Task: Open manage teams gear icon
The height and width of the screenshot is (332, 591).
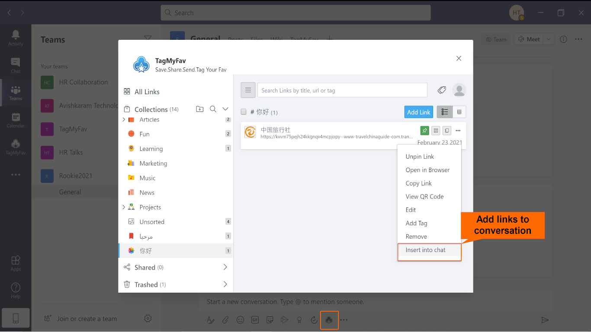Action: coord(148,319)
